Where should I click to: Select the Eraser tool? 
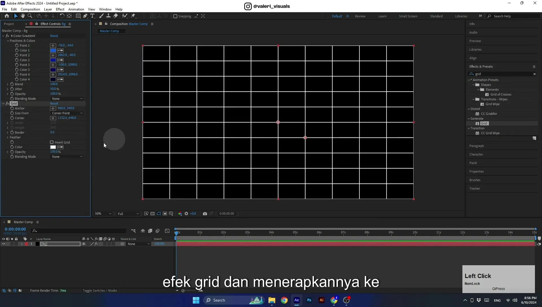[116, 16]
